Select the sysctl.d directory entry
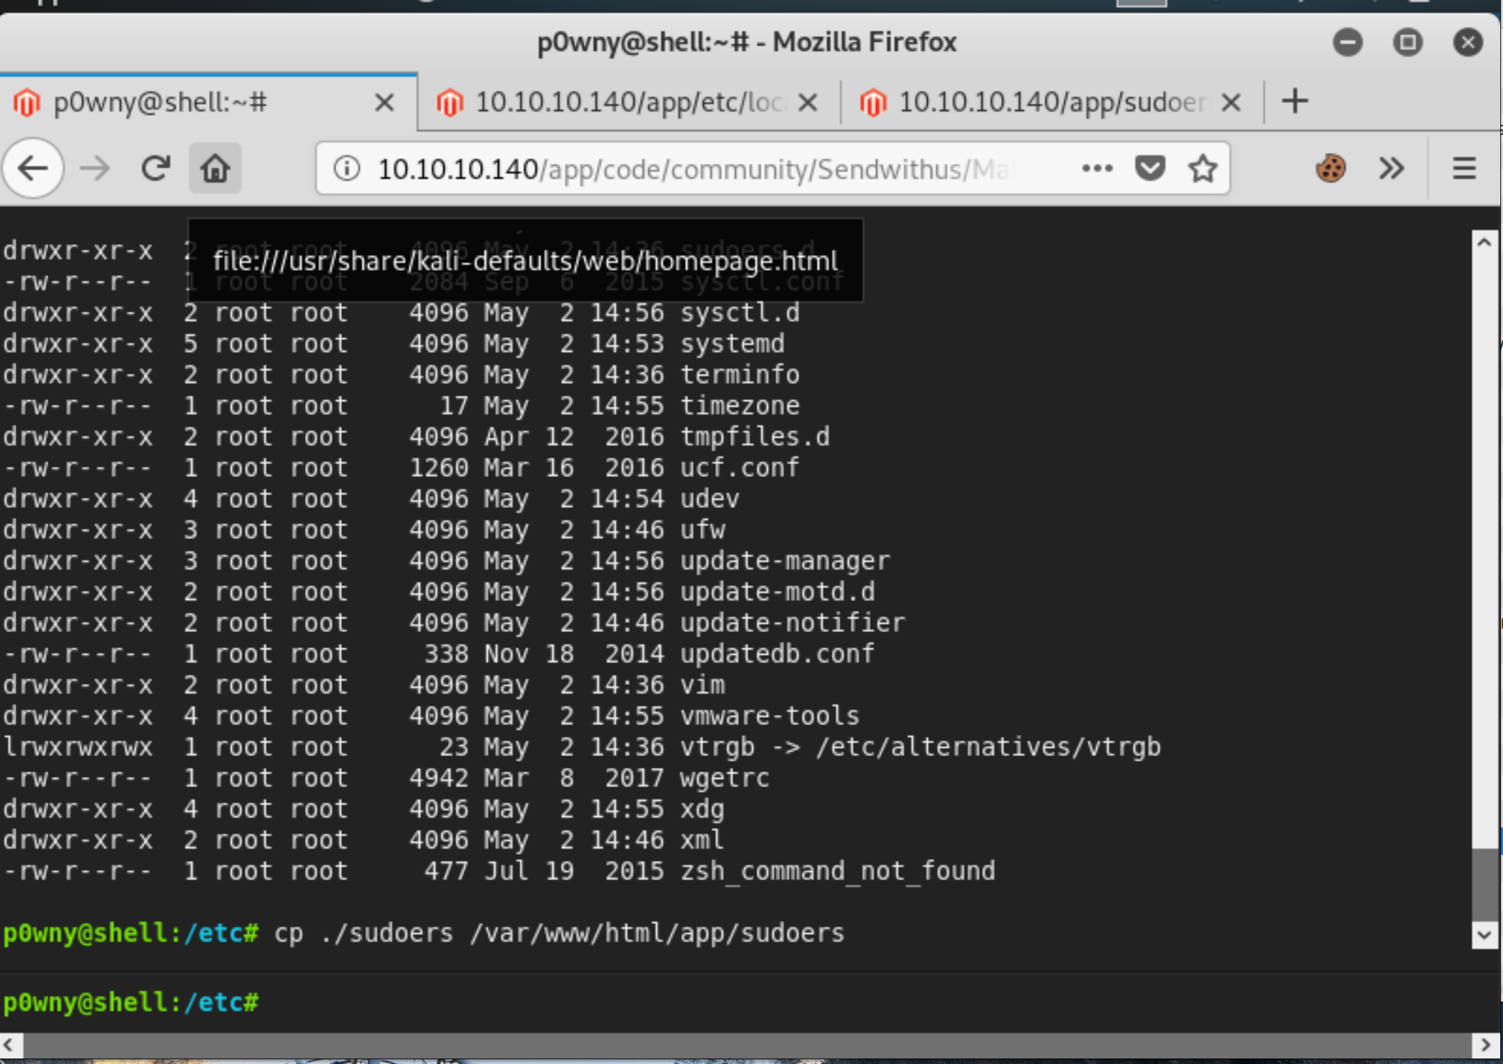The height and width of the screenshot is (1064, 1503). pos(740,313)
